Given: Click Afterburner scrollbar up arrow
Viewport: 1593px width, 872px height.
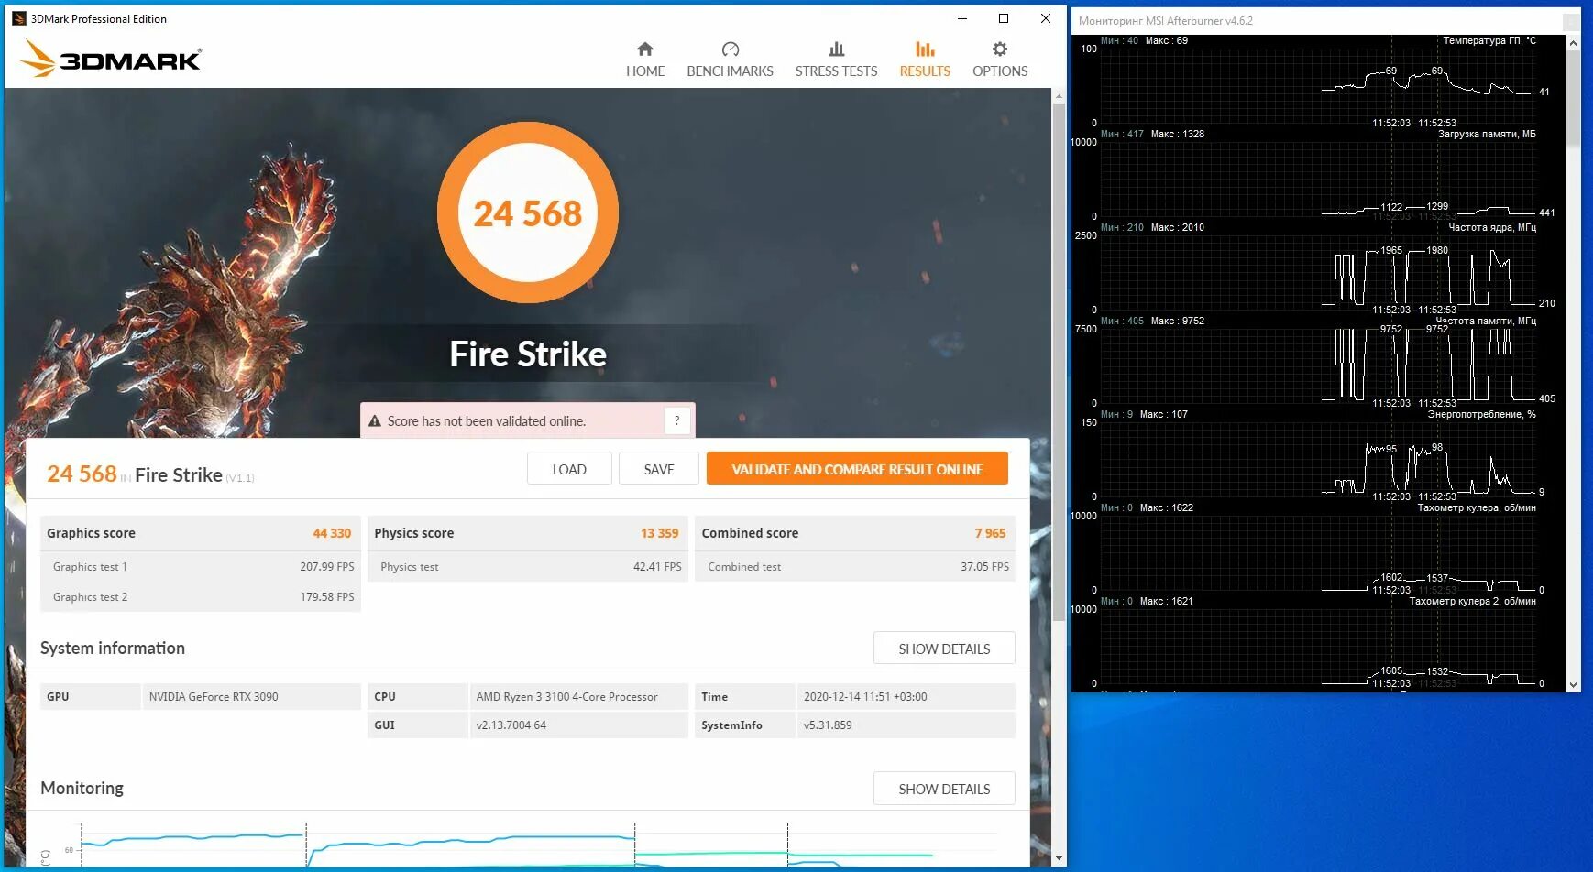Looking at the screenshot, I should point(1573,42).
